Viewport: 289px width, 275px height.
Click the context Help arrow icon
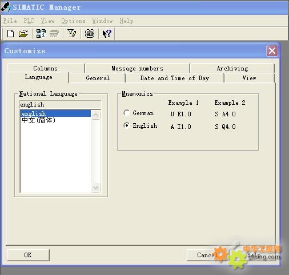[x=107, y=34]
